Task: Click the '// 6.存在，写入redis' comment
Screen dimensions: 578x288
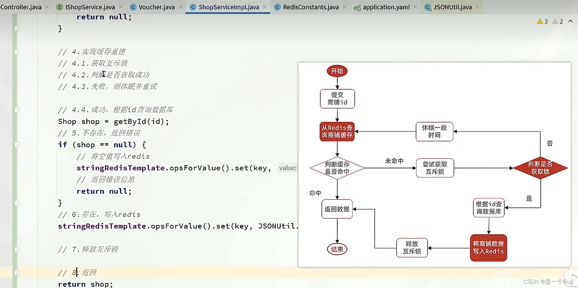Action: tap(99, 214)
